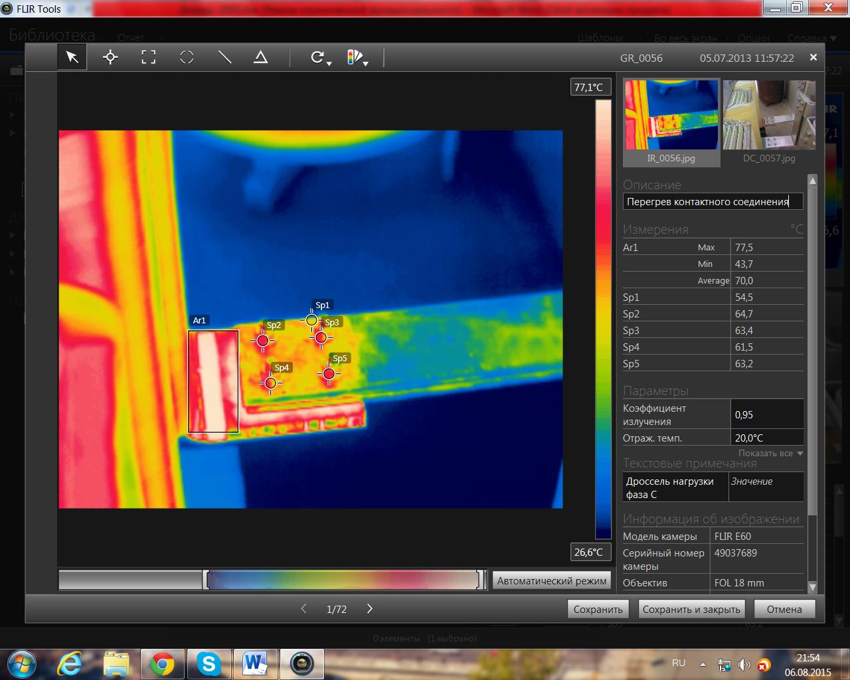Image resolution: width=850 pixels, height=680 pixels.
Task: Click the temperature span slider bar
Action: 343,580
